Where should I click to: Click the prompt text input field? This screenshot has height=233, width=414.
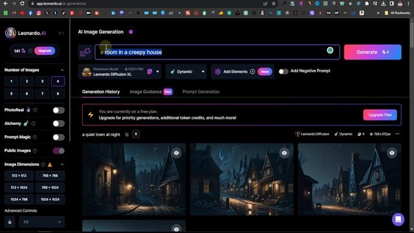217,52
